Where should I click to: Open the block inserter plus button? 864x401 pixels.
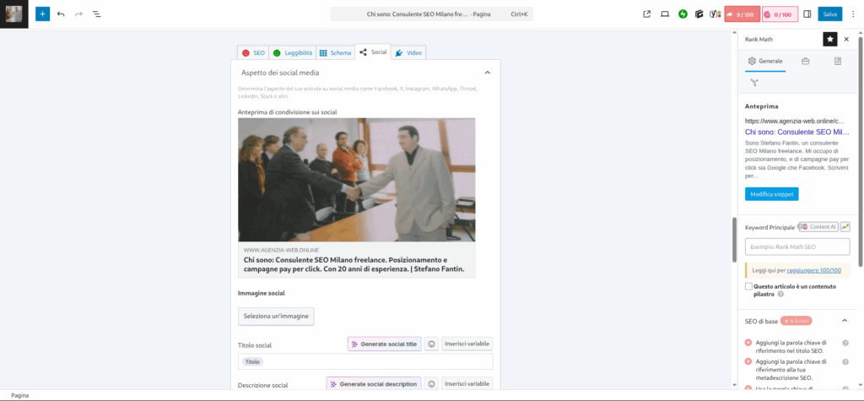point(42,14)
